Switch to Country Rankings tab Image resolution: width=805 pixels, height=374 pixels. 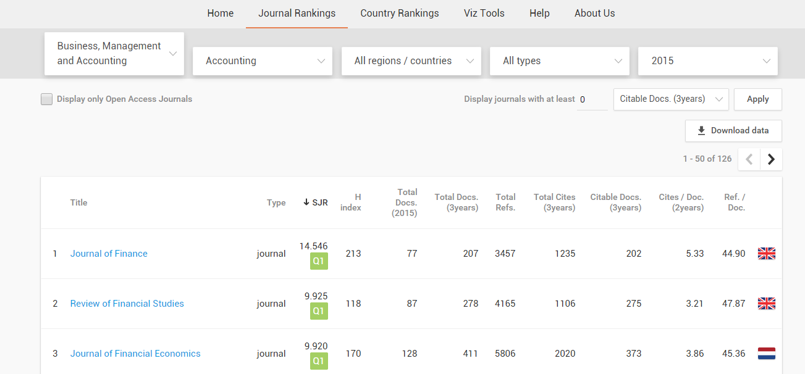(x=400, y=13)
